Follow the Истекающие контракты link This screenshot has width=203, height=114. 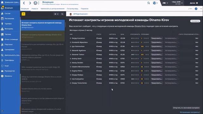(x=190, y=112)
